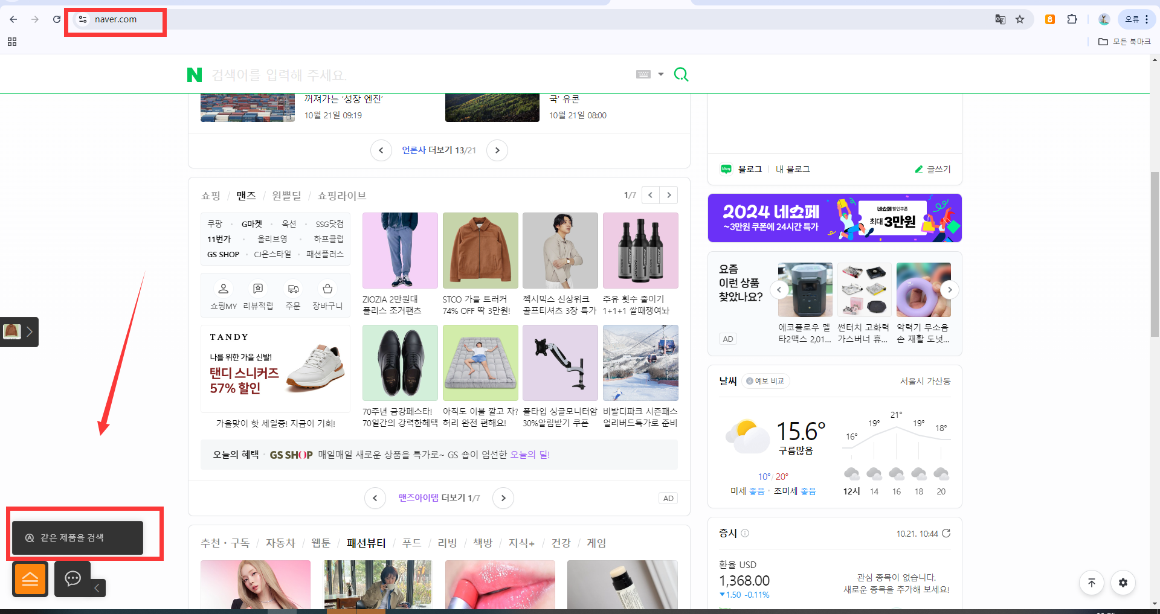This screenshot has width=1160, height=614.
Task: Open the 모든 북마크 folder
Action: pyautogui.click(x=1124, y=42)
